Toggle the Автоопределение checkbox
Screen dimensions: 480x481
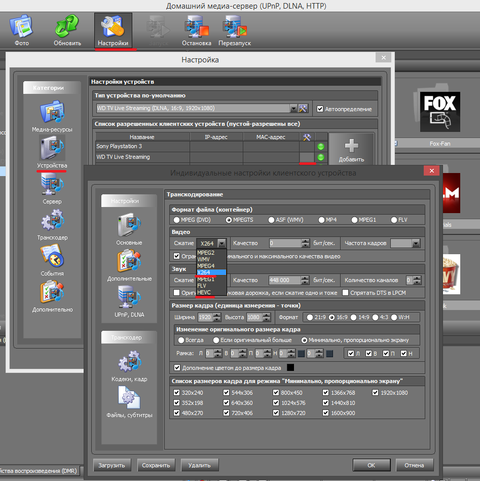(320, 109)
